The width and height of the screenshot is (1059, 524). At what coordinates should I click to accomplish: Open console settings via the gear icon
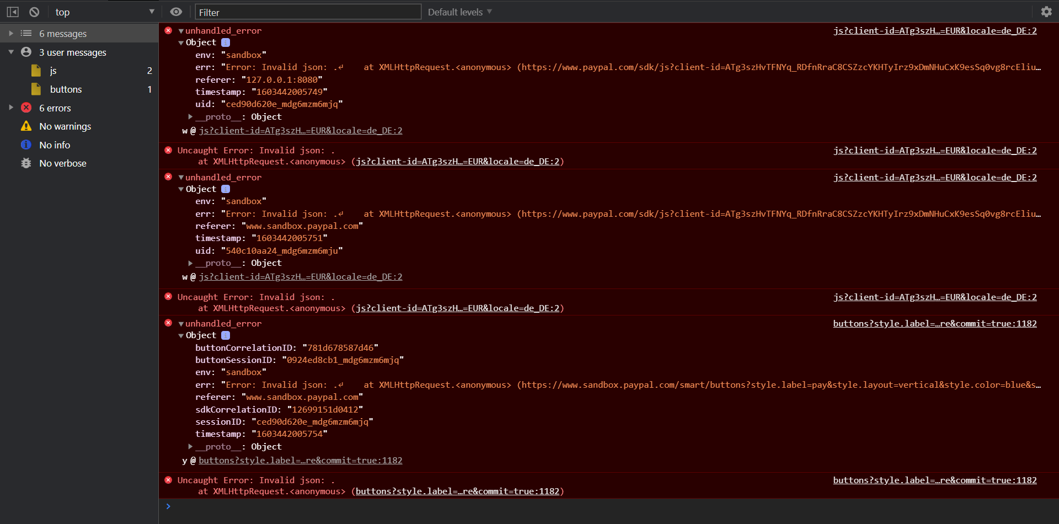[x=1046, y=12]
